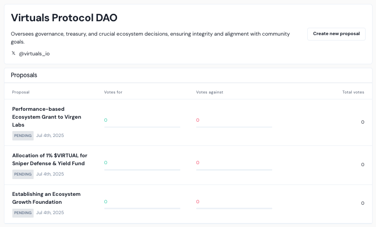Viewport: 376px width, 227px height.
Task: Click PENDING badge on Virgen Labs proposal
Action: point(23,136)
